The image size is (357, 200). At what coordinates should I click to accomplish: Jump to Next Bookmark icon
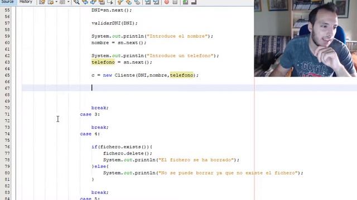(129, 2)
